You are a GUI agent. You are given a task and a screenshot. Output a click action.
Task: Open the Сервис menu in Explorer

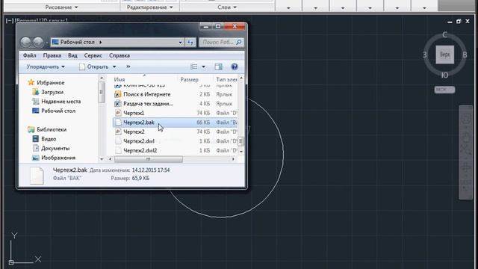coord(93,55)
